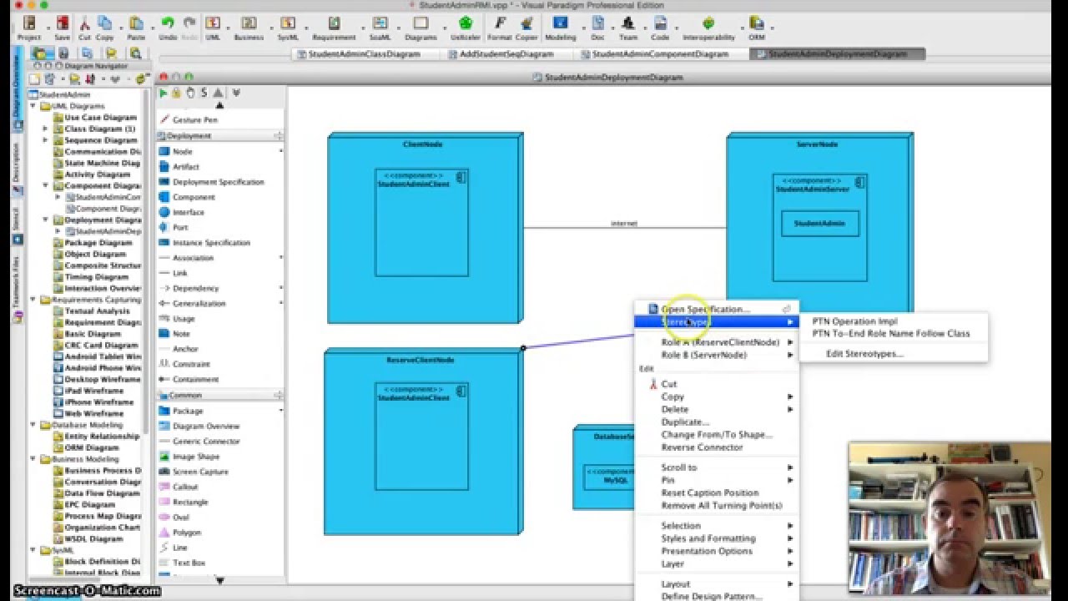Undo the last action
The height and width of the screenshot is (601, 1068).
click(x=168, y=28)
